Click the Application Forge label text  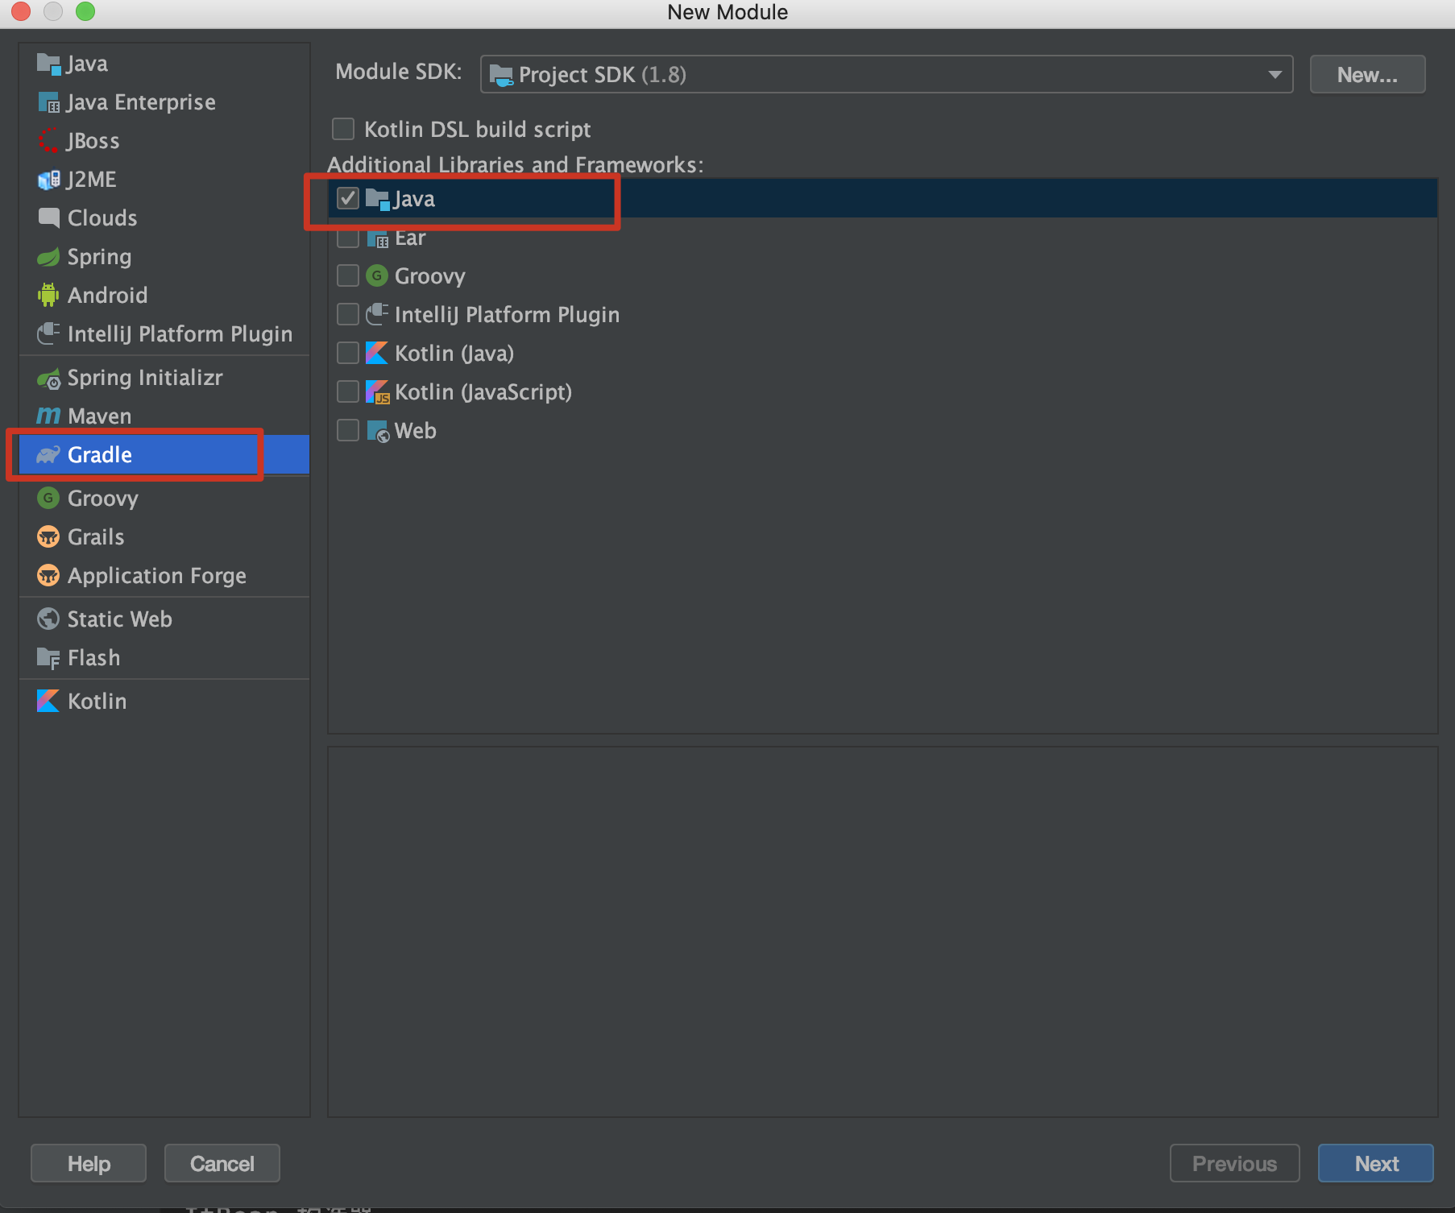(x=157, y=576)
